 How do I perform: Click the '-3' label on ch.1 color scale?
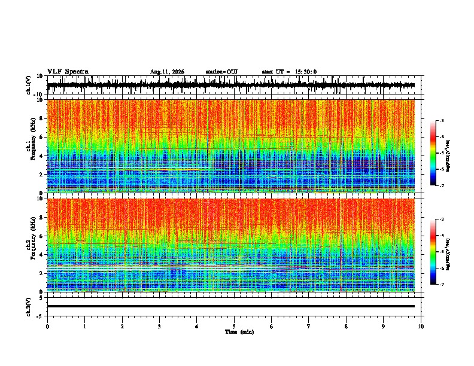[x=441, y=120]
